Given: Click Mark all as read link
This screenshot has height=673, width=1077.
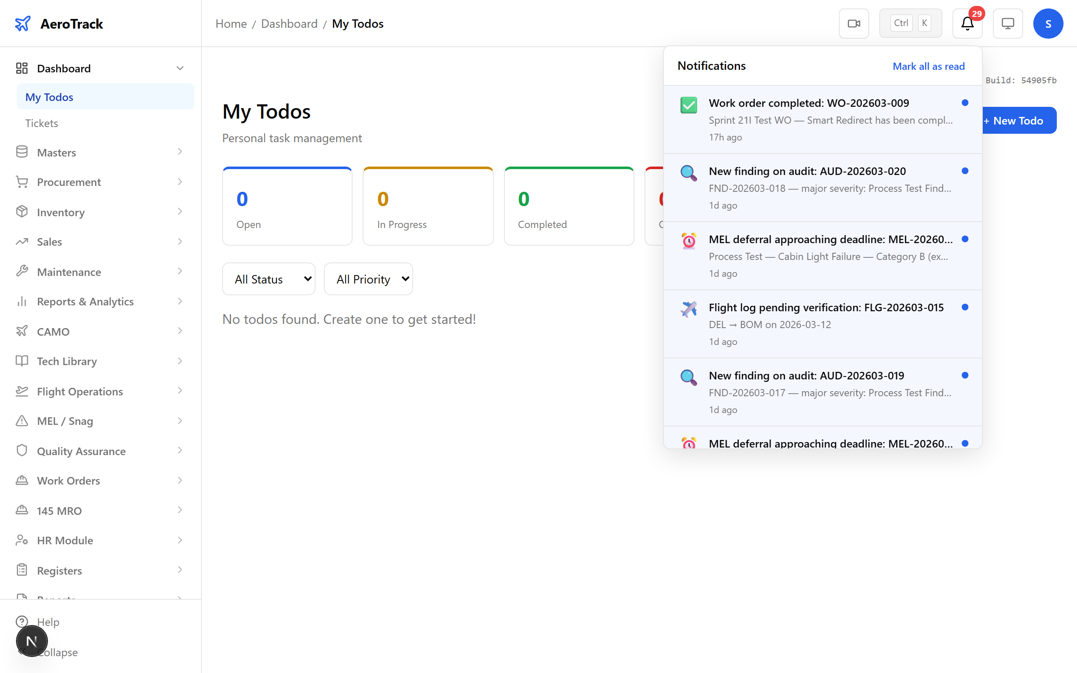Looking at the screenshot, I should [x=928, y=66].
